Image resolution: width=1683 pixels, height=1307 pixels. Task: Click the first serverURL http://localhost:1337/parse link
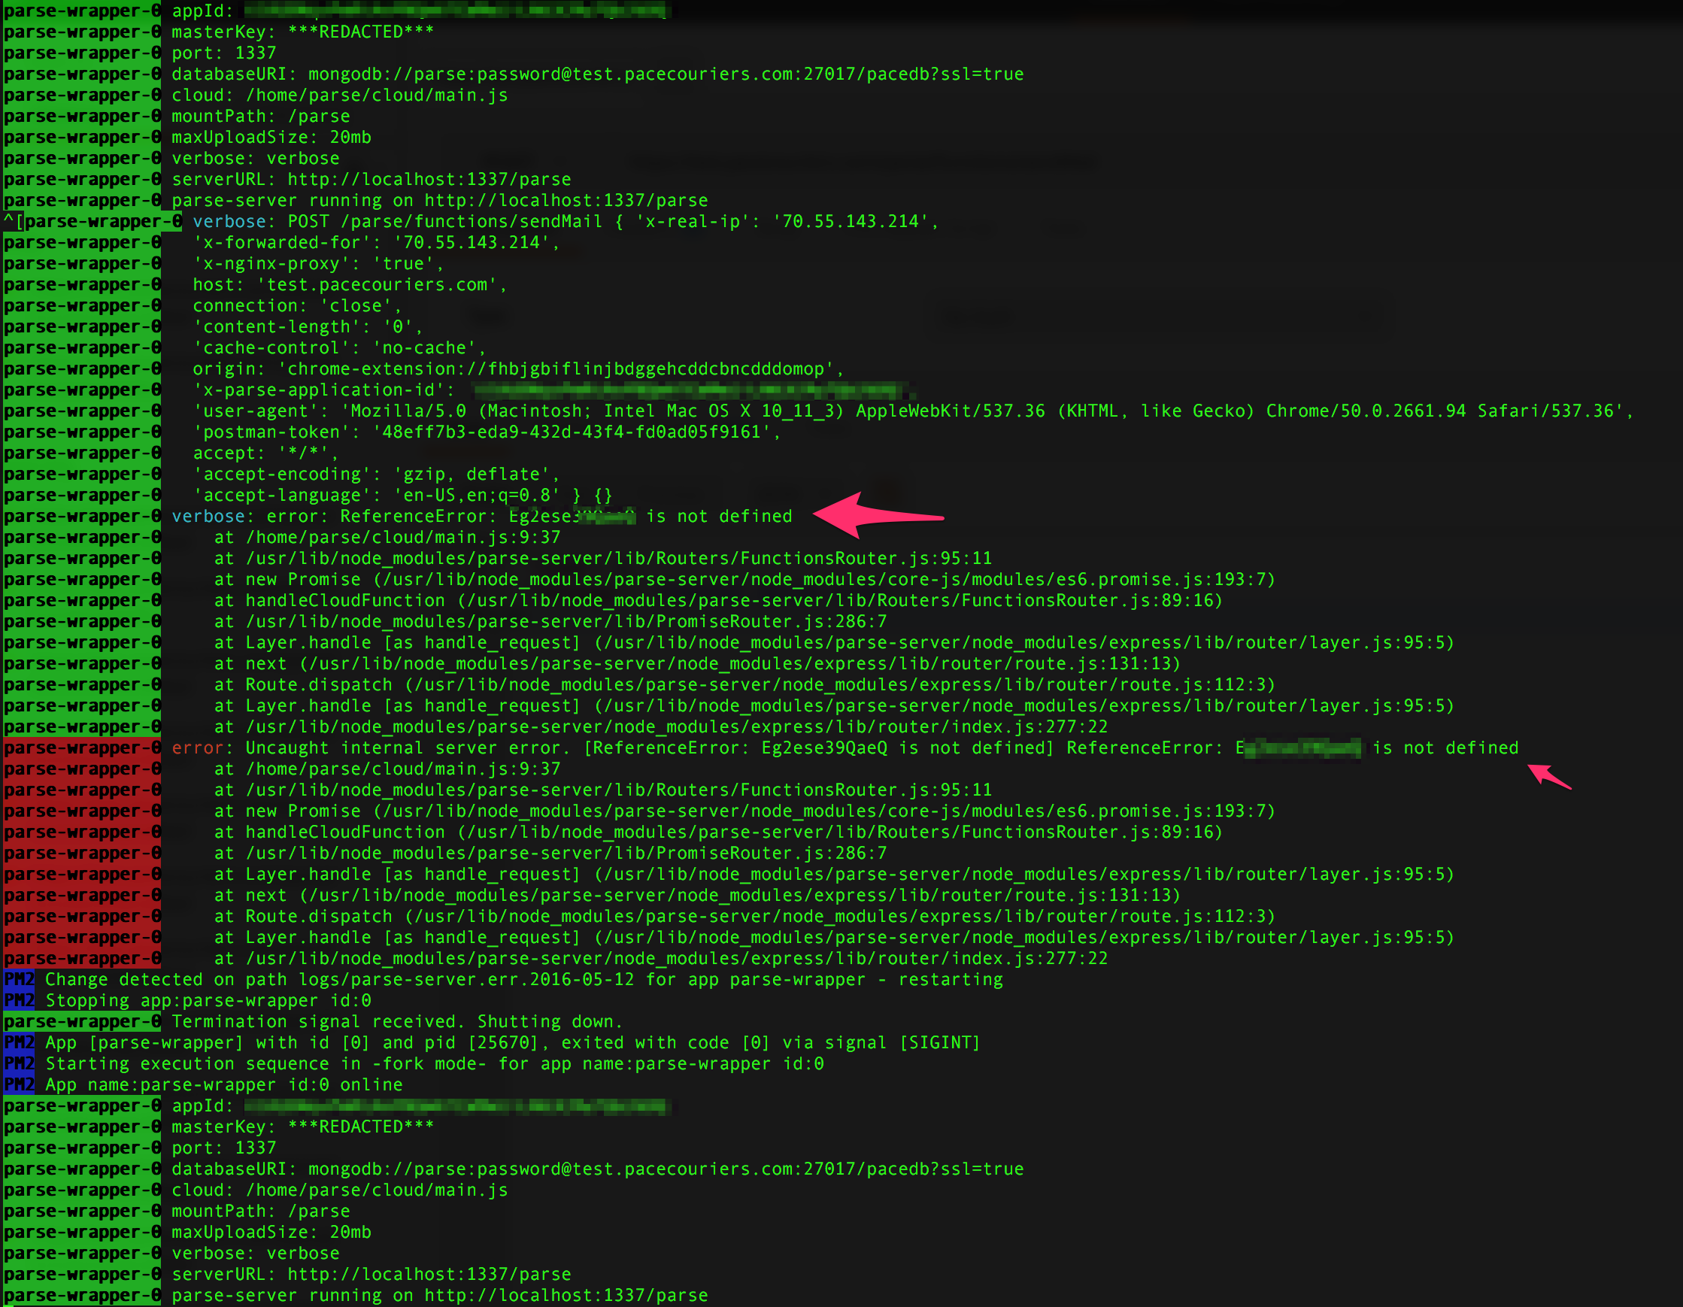429,179
